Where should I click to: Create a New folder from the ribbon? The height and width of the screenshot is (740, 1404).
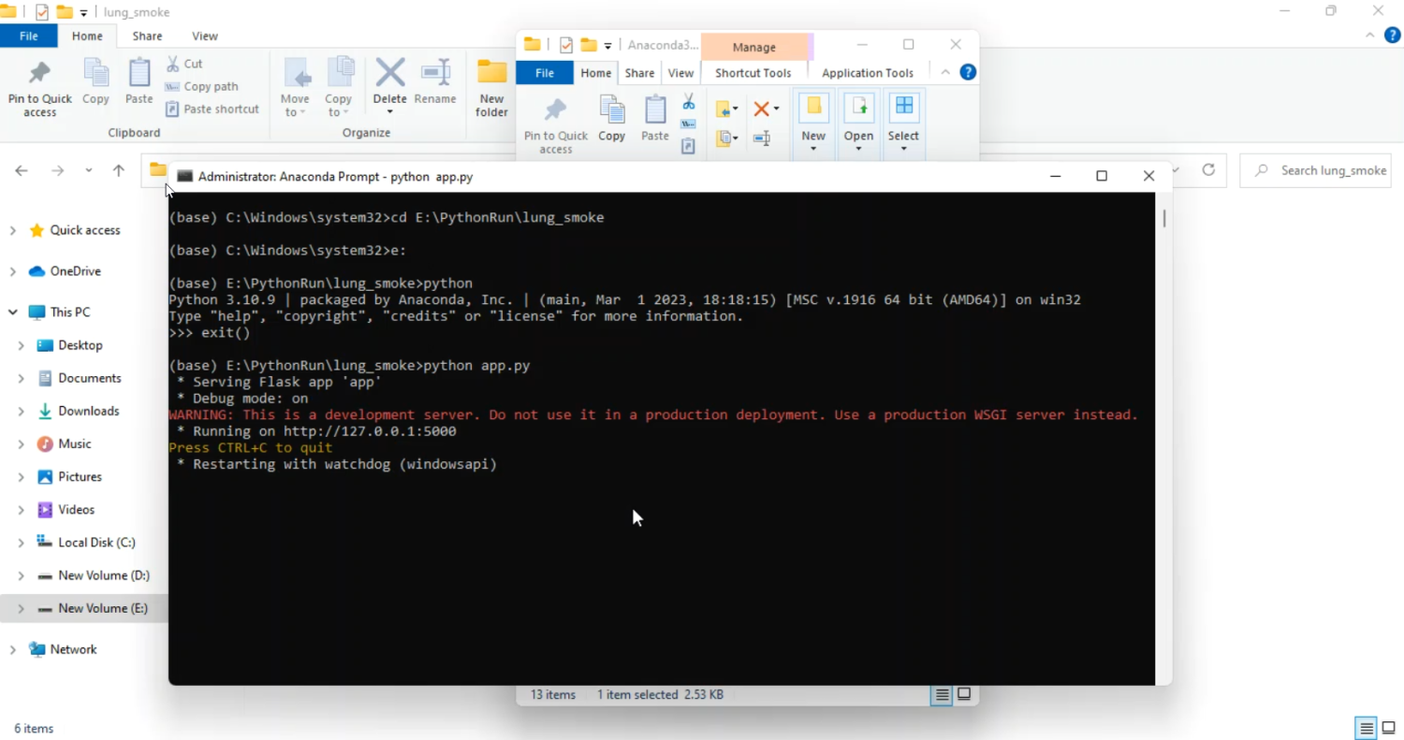491,89
